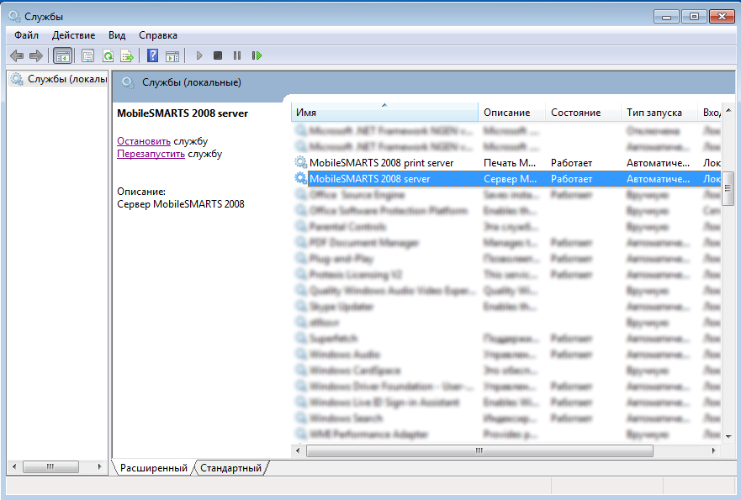This screenshot has height=500, width=741.
Task: Open the Файл menu
Action: click(x=26, y=35)
